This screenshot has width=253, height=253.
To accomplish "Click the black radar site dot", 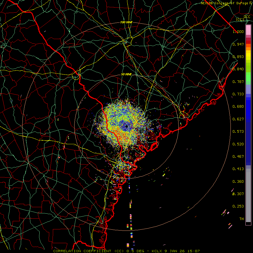I will (x=126, y=126).
